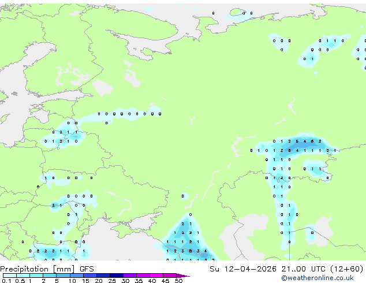
Task: Click the "21..00 UTC" time text
Action: click(x=303, y=269)
